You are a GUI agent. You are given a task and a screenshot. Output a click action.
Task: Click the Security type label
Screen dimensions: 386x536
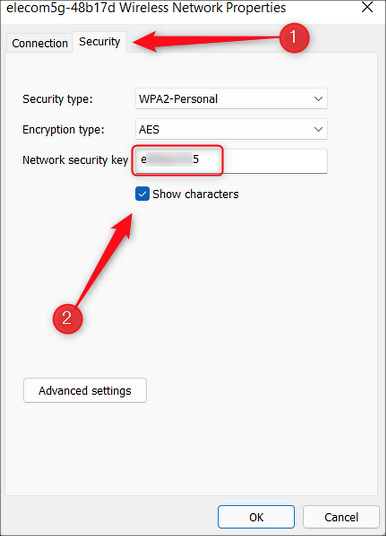tap(57, 99)
